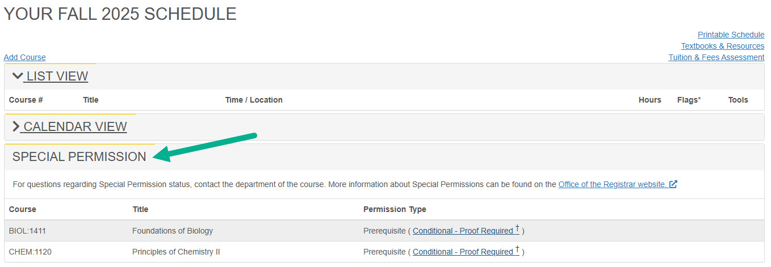
Task: Open Tuition & Fees Assessment link
Action: 716,57
